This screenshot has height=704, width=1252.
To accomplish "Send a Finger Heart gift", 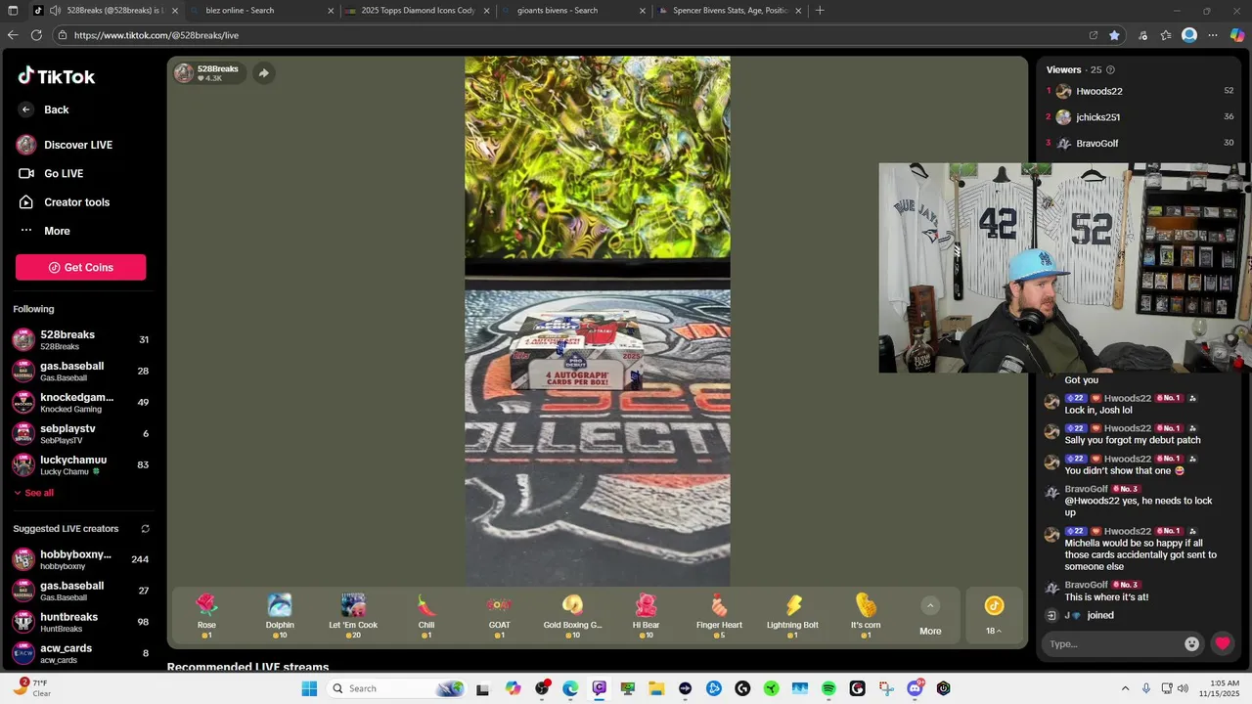I will [x=719, y=615].
